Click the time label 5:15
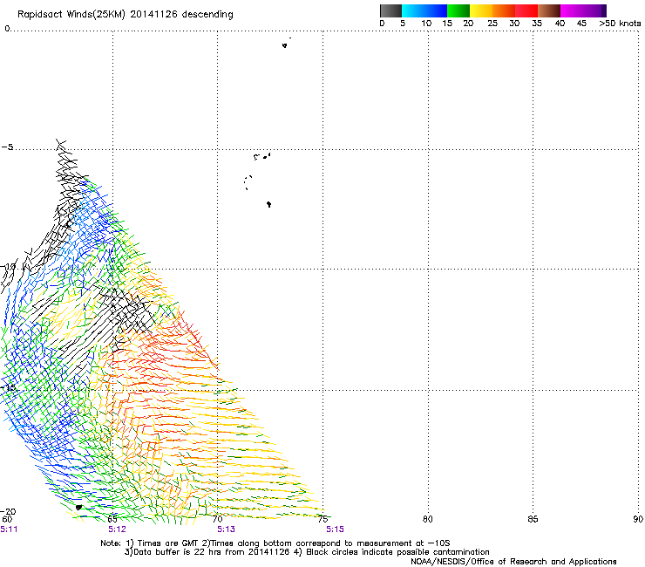 pos(336,529)
